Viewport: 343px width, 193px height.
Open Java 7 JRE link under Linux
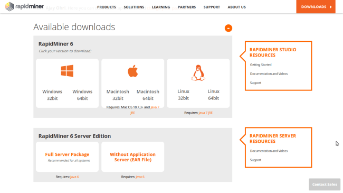pyautogui.click(x=206, y=113)
